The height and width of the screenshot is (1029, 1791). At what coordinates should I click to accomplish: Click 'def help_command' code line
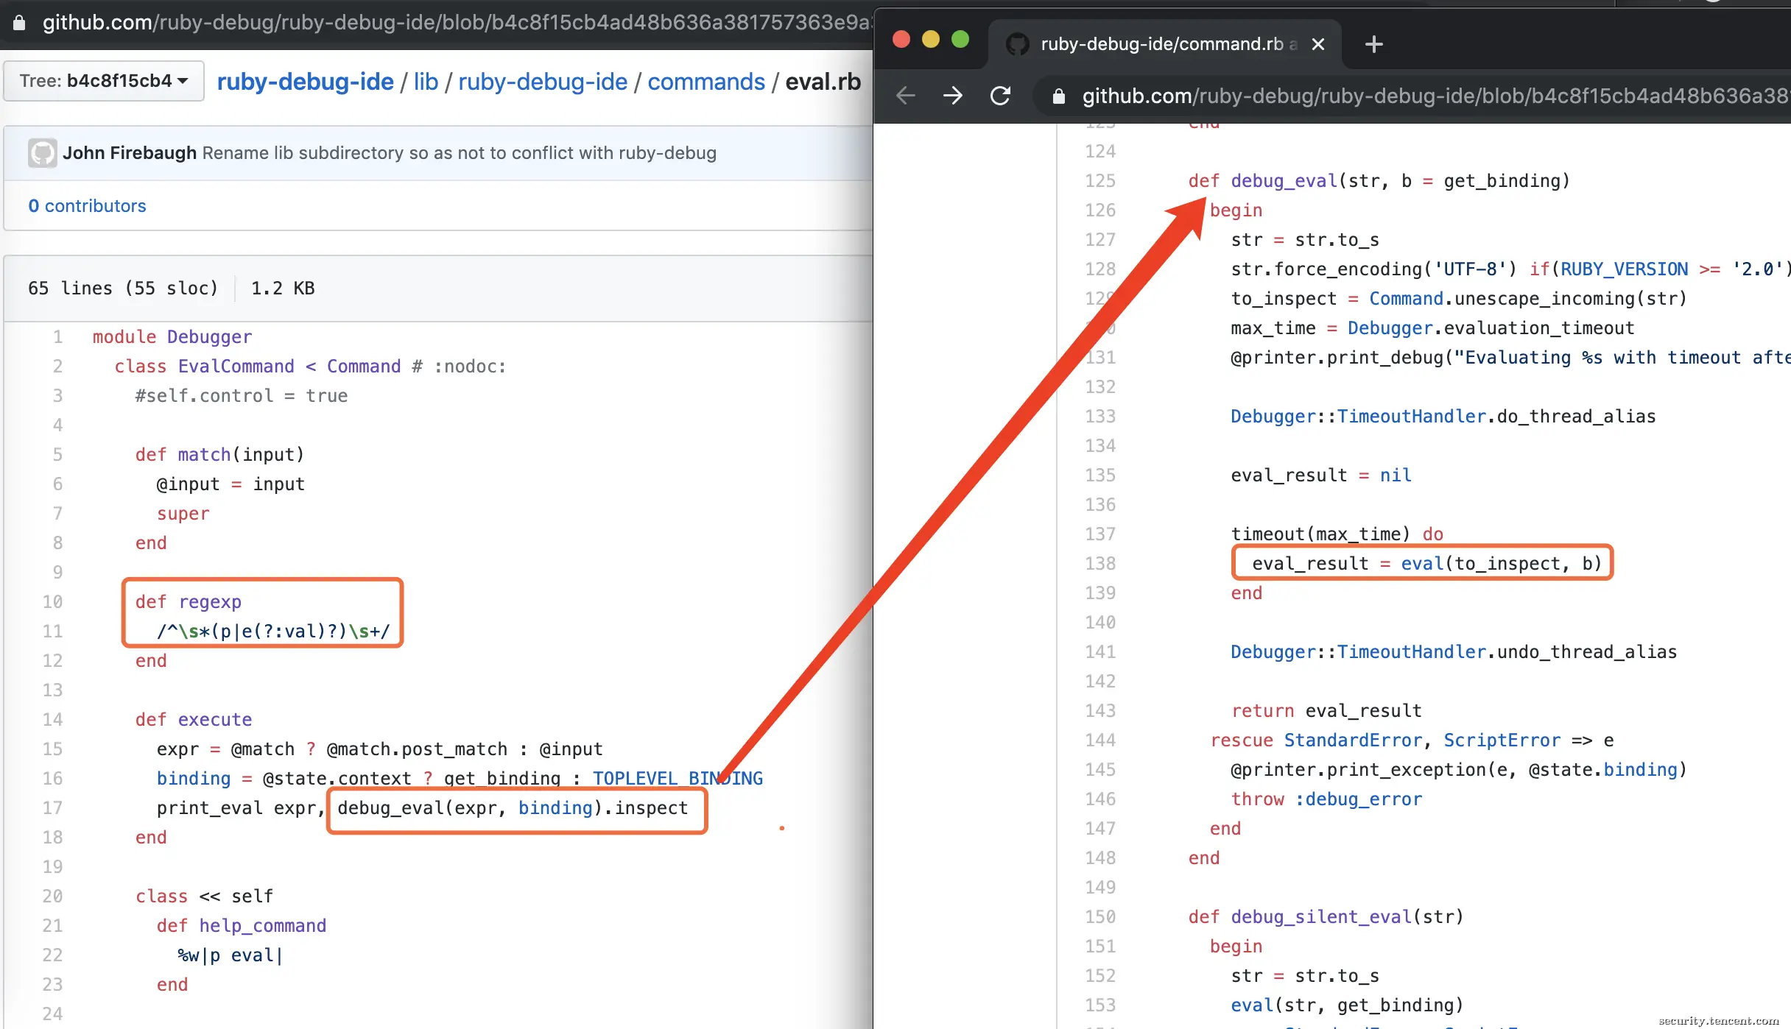click(x=241, y=926)
